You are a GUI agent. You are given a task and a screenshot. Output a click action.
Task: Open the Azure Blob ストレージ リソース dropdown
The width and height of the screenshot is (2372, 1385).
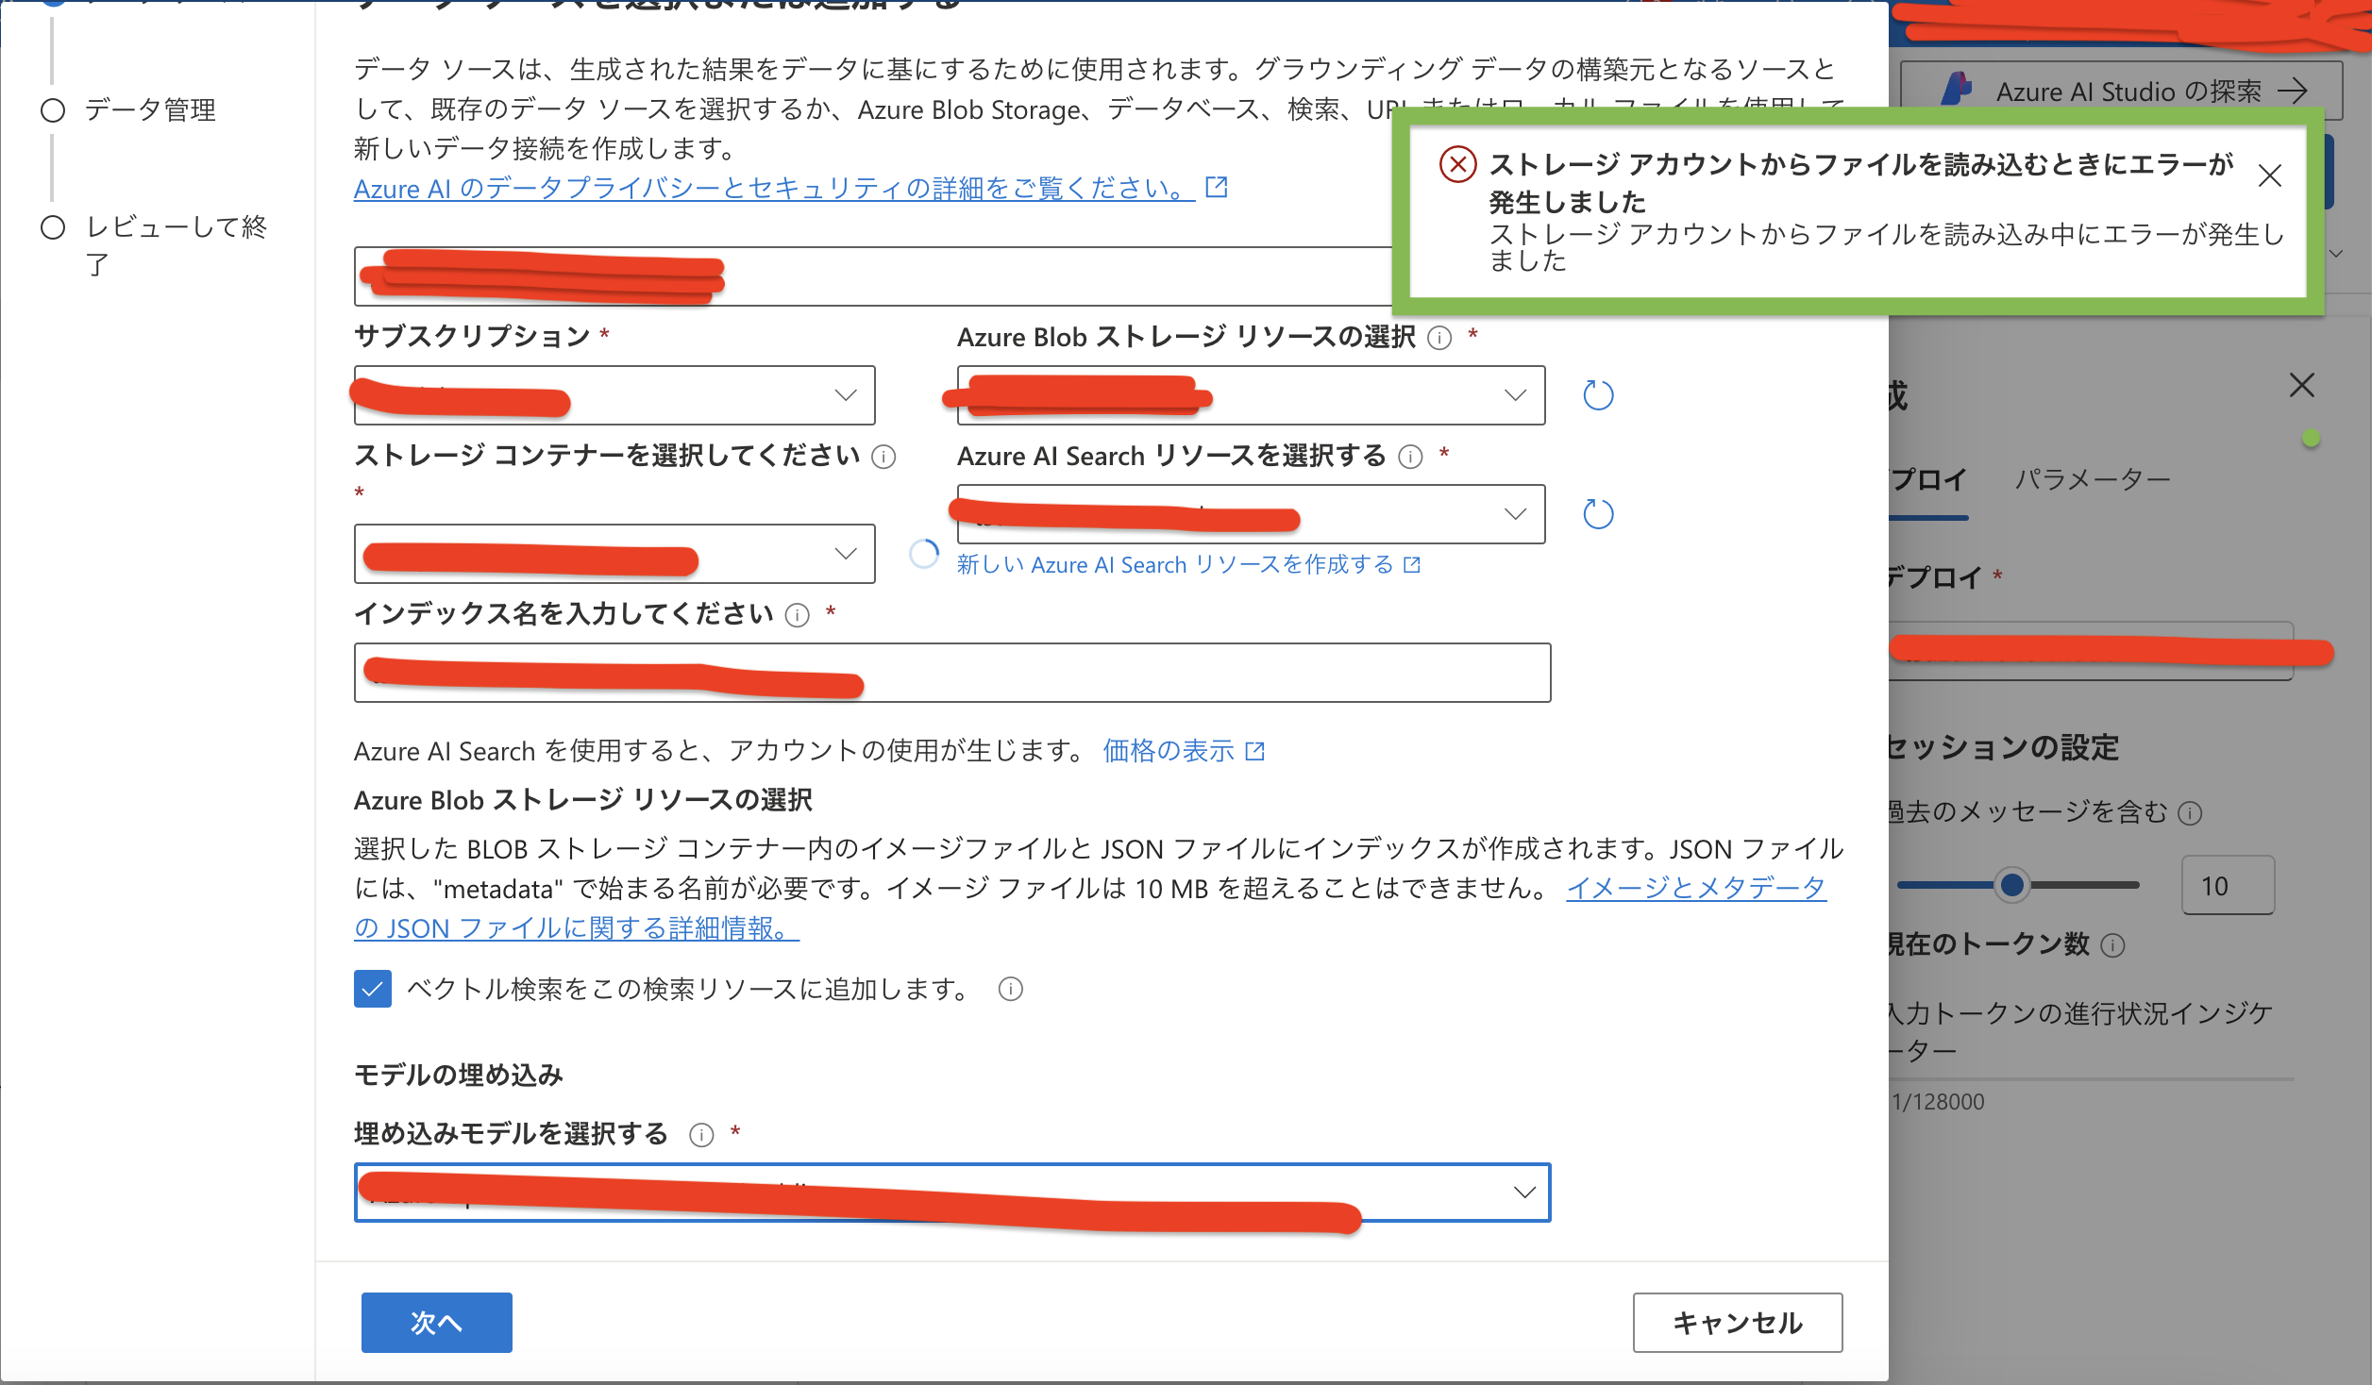(x=1251, y=395)
